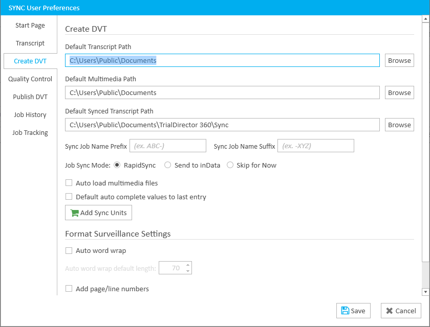
Task: Browse for Default Synced Transcript Path
Action: click(399, 125)
